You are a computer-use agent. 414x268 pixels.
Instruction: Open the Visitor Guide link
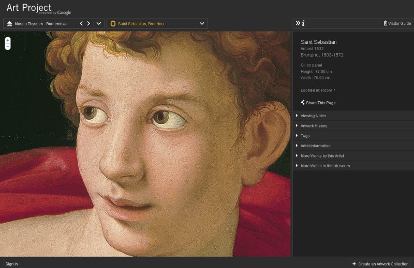pos(397,23)
